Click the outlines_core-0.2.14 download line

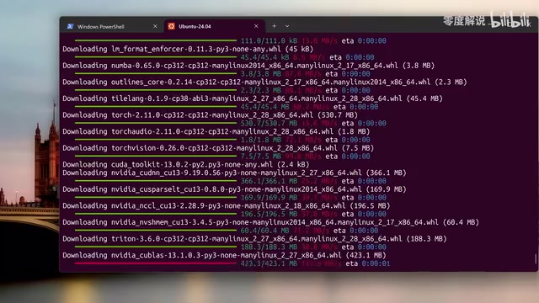coord(264,82)
